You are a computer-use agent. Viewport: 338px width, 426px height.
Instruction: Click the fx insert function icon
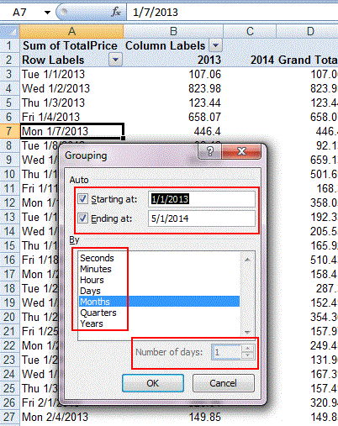click(116, 12)
